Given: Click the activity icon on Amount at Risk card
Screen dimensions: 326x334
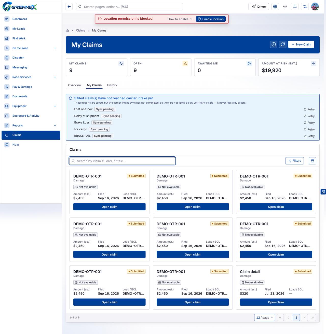Looking at the screenshot, I should (x=314, y=64).
